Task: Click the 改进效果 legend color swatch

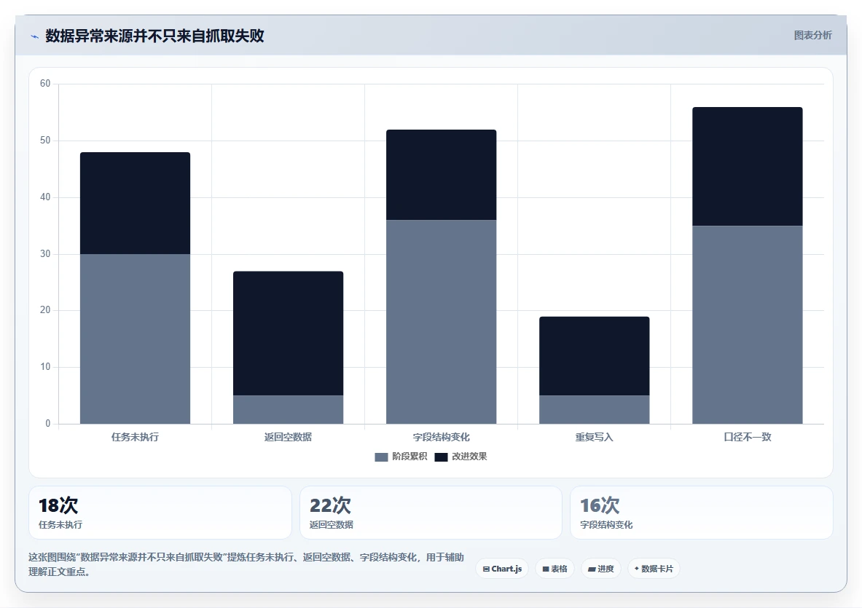Action: (x=441, y=457)
